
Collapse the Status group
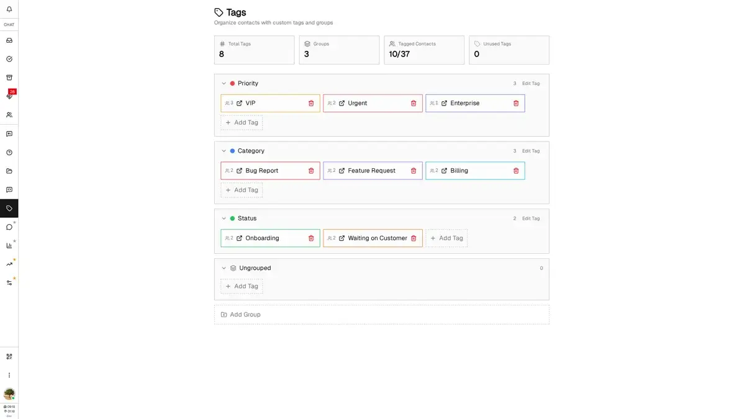point(224,219)
